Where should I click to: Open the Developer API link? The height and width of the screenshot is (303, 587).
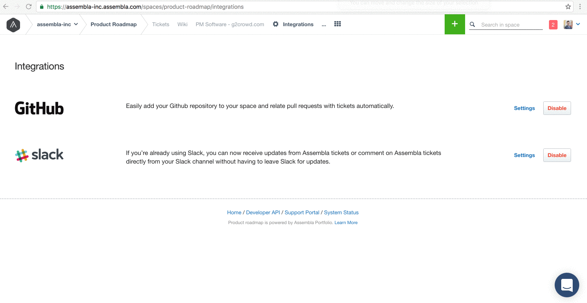(x=263, y=213)
